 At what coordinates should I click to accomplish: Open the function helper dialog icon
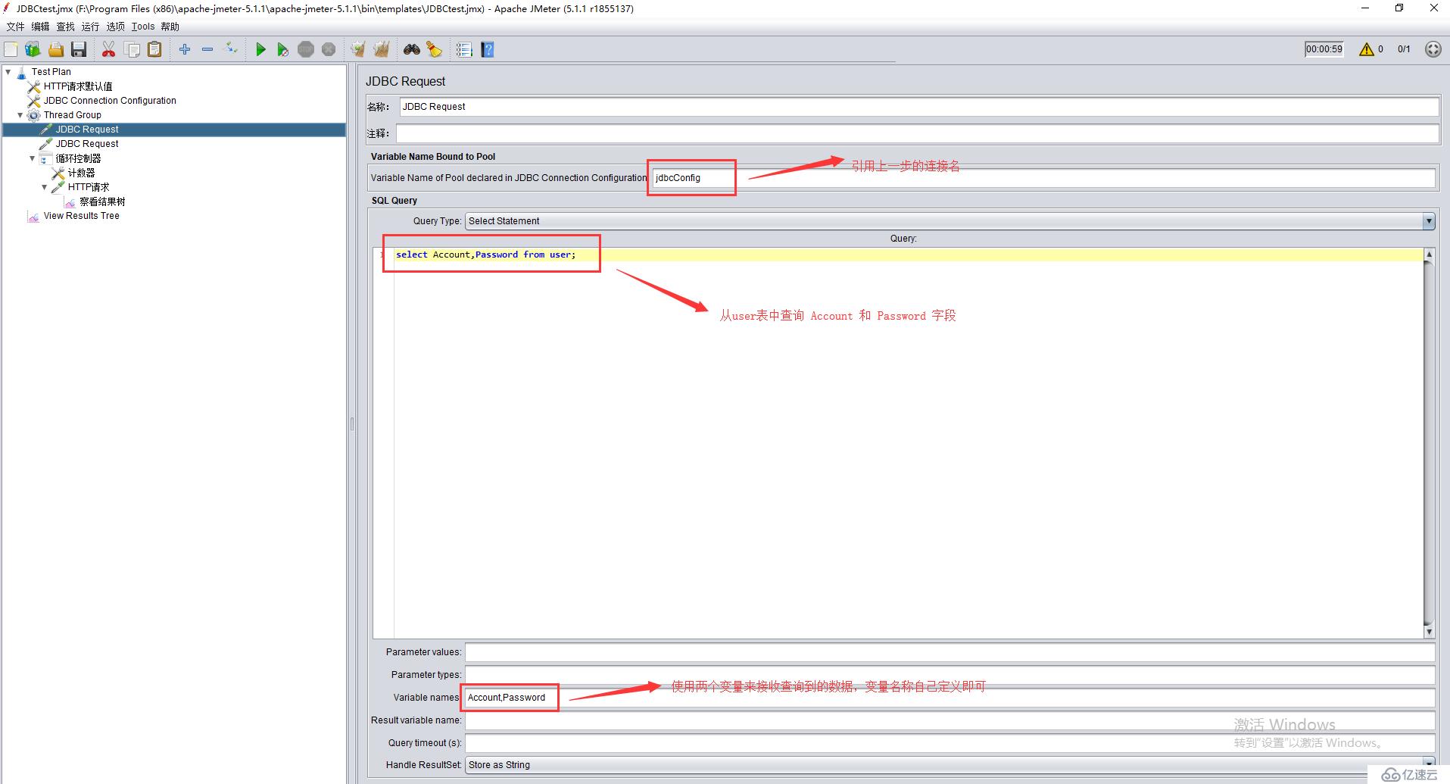point(464,49)
